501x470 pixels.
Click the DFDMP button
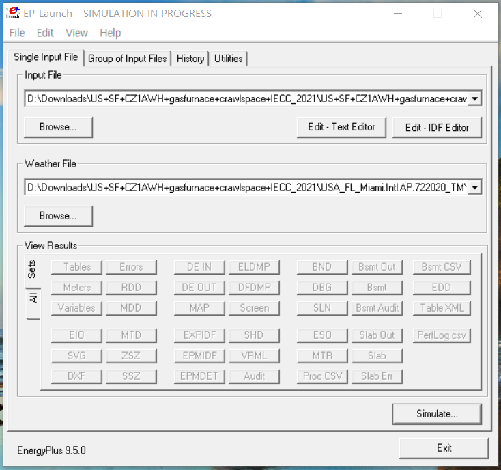[x=254, y=288]
